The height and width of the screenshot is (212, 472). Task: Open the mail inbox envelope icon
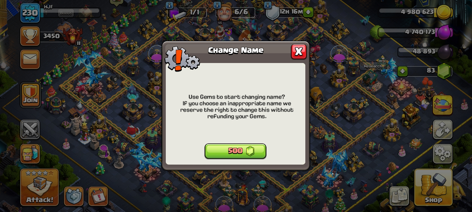[x=30, y=59]
